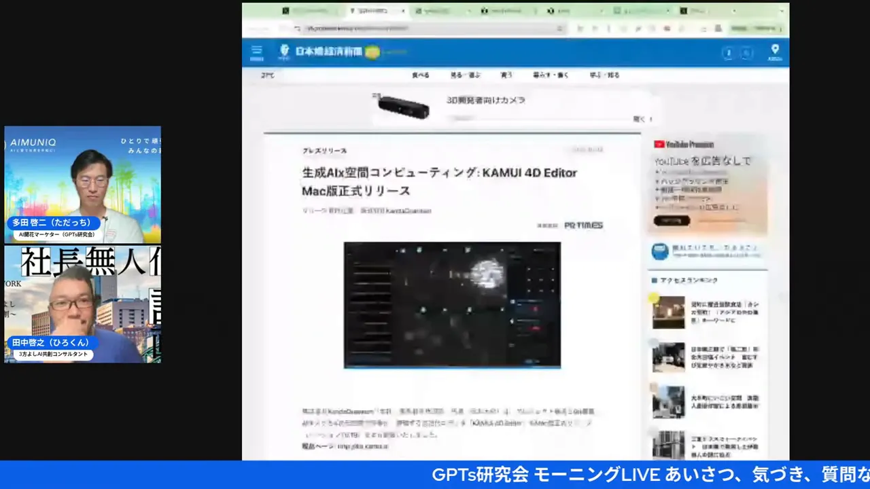Click the 田中啓之 webcam feed
This screenshot has height=489, width=870.
point(83,304)
